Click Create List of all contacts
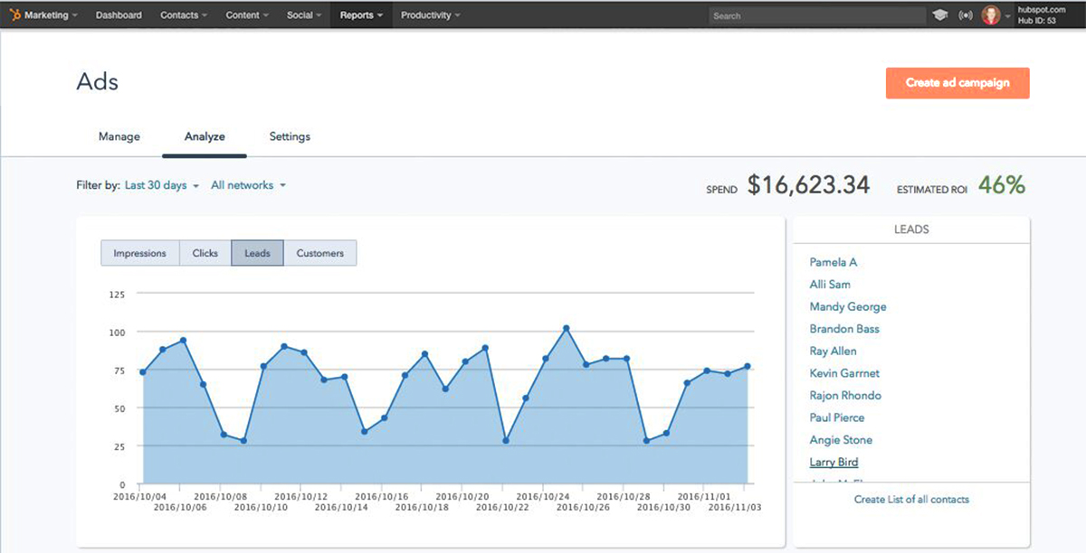 coord(911,500)
